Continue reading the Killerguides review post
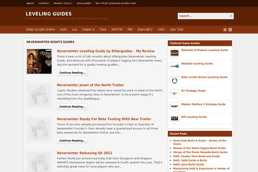258x172 pixels. click(x=72, y=73)
